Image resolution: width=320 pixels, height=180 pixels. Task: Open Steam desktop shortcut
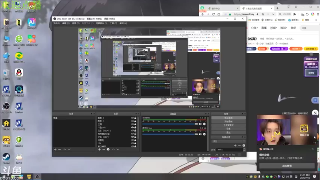[x=6, y=158]
